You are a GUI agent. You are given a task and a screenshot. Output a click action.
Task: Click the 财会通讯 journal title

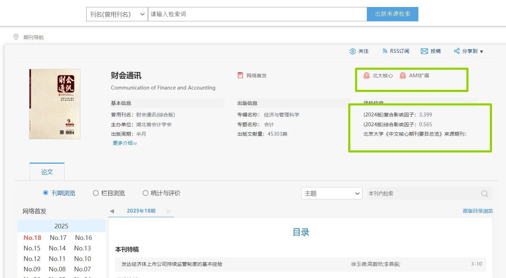[126, 75]
